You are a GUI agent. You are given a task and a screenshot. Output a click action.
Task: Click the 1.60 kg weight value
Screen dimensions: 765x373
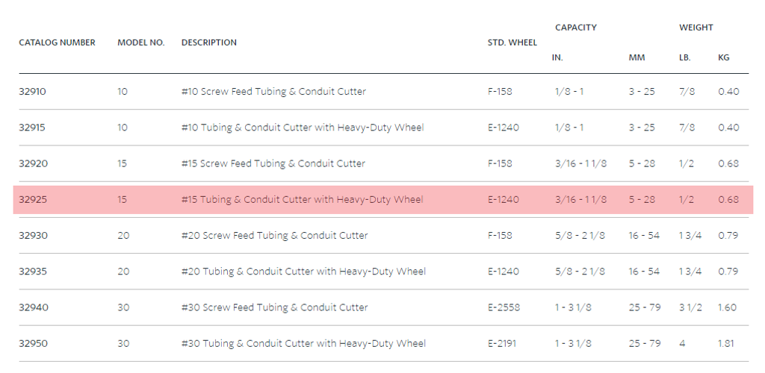coord(728,307)
